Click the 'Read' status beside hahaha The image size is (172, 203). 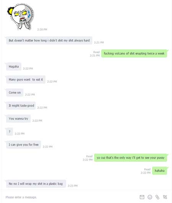[x=147, y=169]
